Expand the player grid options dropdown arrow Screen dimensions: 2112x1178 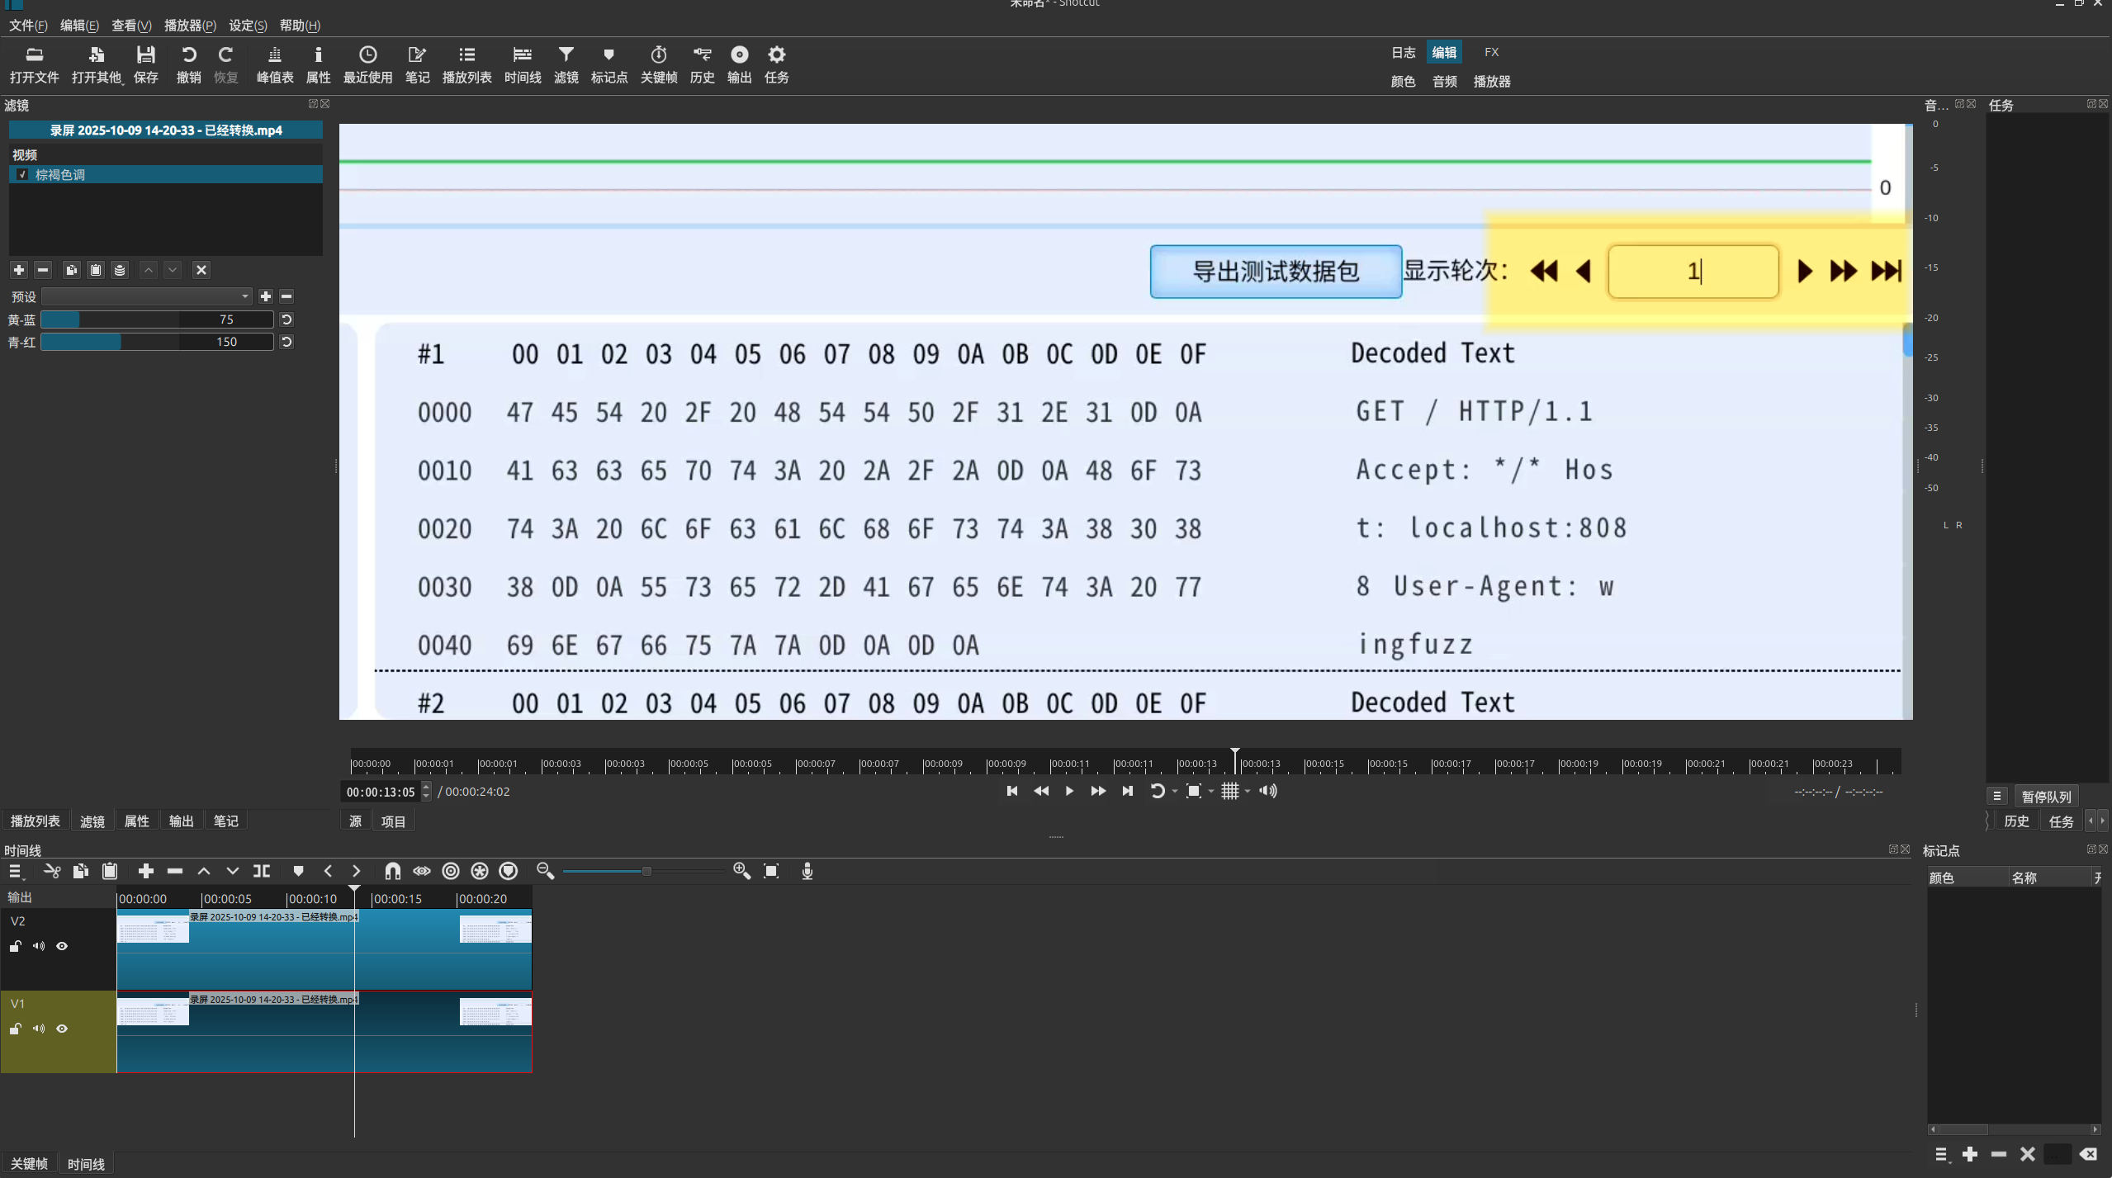(x=1248, y=792)
